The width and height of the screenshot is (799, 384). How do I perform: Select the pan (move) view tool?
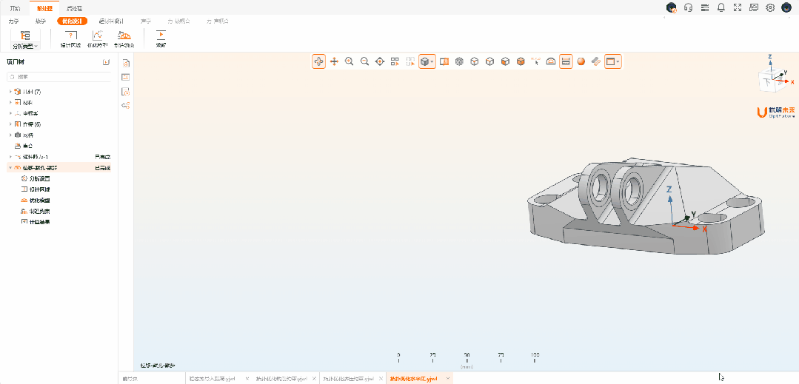(x=334, y=61)
